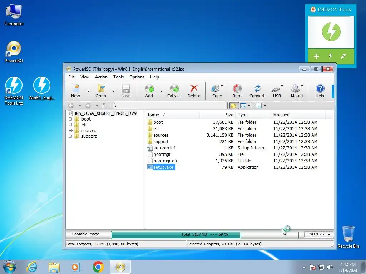Open the Help menu

pos(154,77)
